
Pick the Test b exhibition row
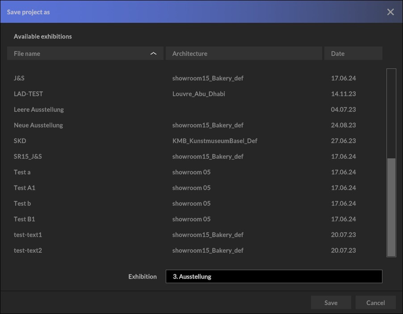point(22,204)
